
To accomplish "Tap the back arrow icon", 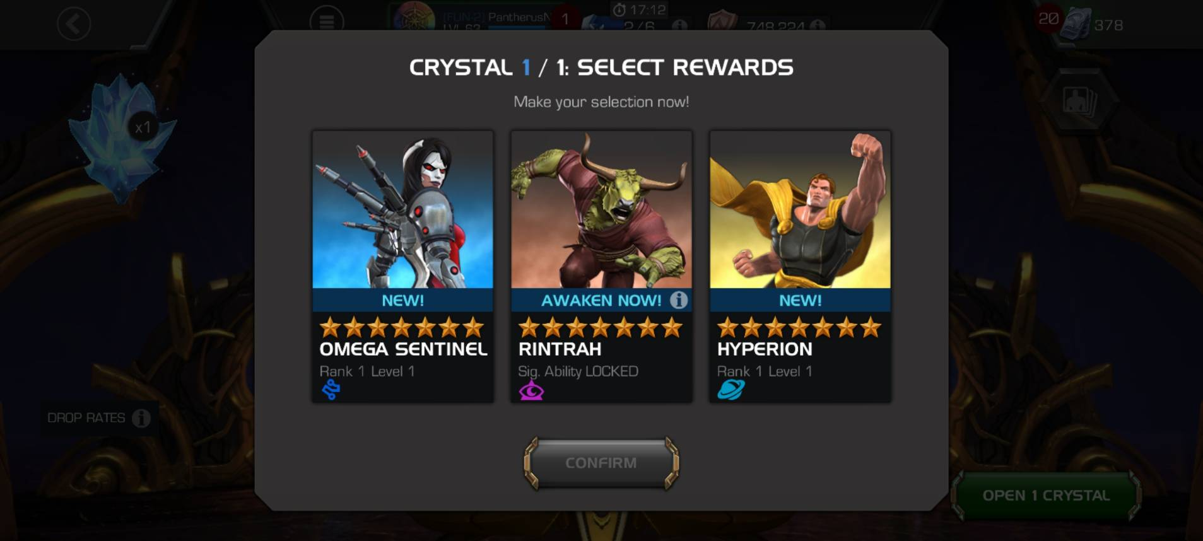I will click(x=74, y=25).
